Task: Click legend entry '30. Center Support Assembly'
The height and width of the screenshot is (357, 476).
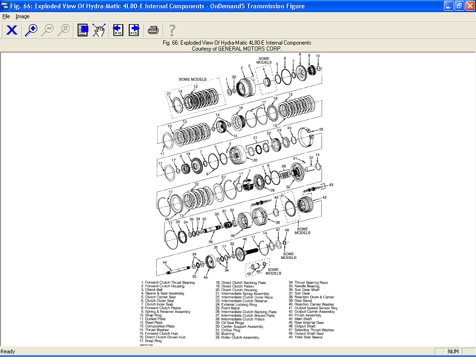Action: tap(239, 327)
